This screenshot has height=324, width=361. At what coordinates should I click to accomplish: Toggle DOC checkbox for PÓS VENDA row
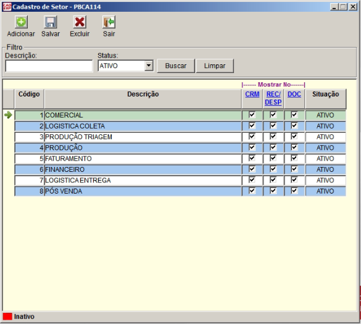294,190
